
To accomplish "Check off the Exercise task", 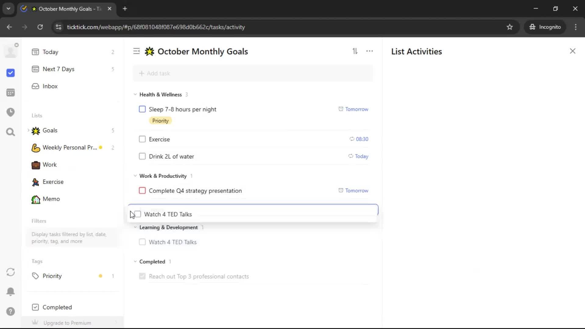I will (x=142, y=139).
